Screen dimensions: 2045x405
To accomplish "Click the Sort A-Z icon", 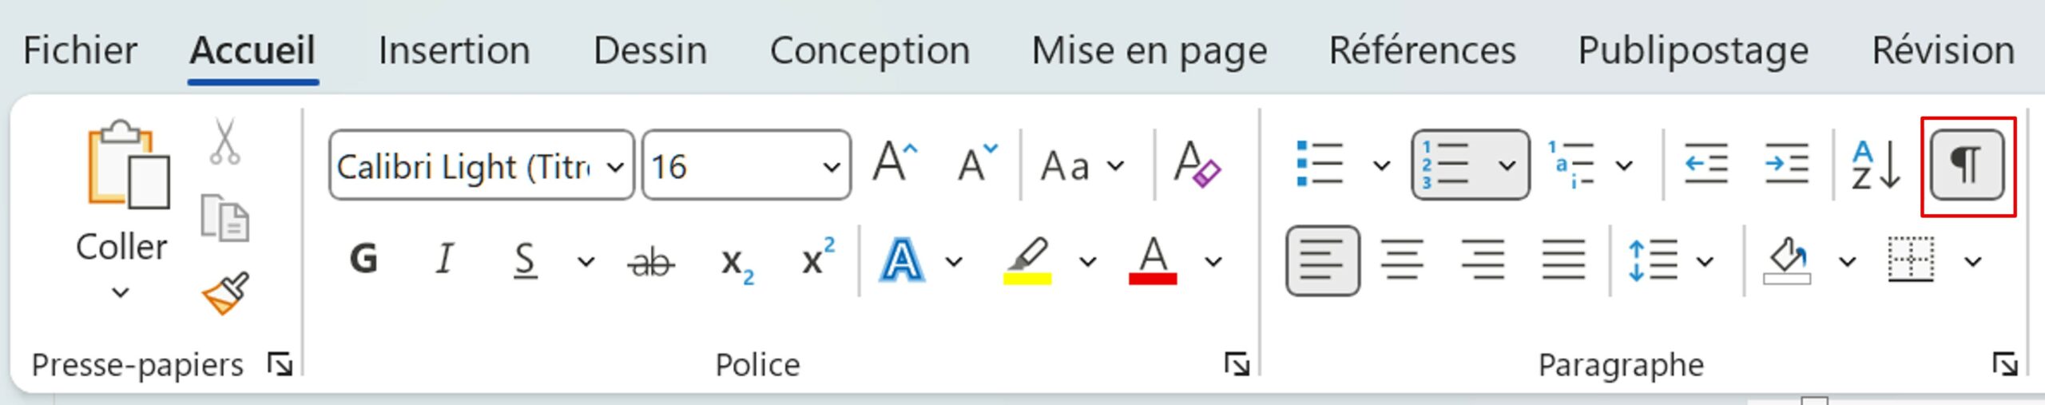I will click(1875, 165).
